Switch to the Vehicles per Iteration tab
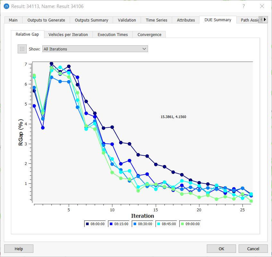This screenshot has width=272, height=257. tap(68, 34)
